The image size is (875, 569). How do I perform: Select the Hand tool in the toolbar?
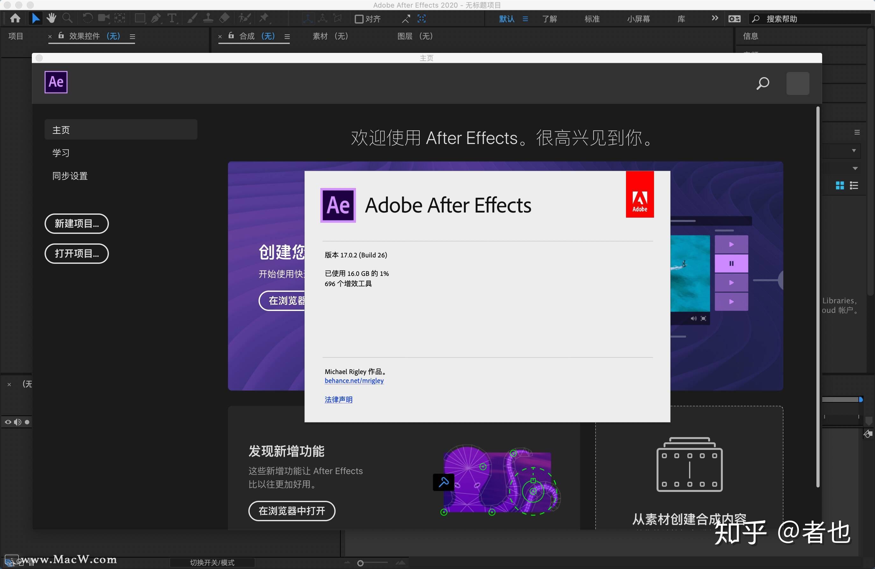tap(52, 18)
